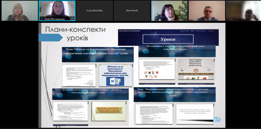Open 'Домашня сторінка' in the site navigation
This screenshot has width=261, height=129.
coord(185,31)
